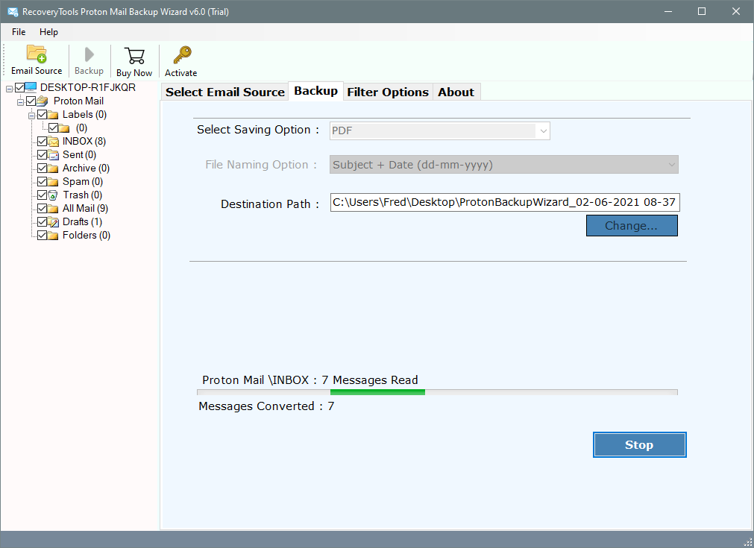Image resolution: width=754 pixels, height=548 pixels.
Task: Toggle the INBOX (8) checkbox
Action: click(x=43, y=142)
